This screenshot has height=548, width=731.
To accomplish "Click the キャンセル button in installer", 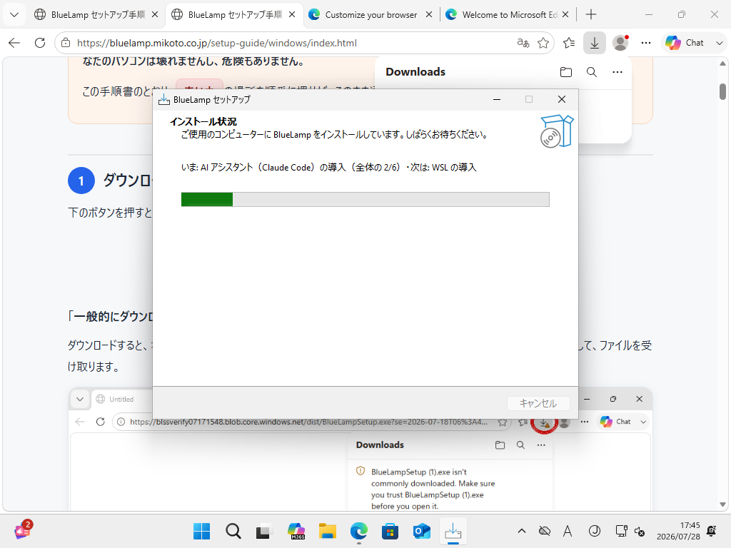I will (538, 403).
